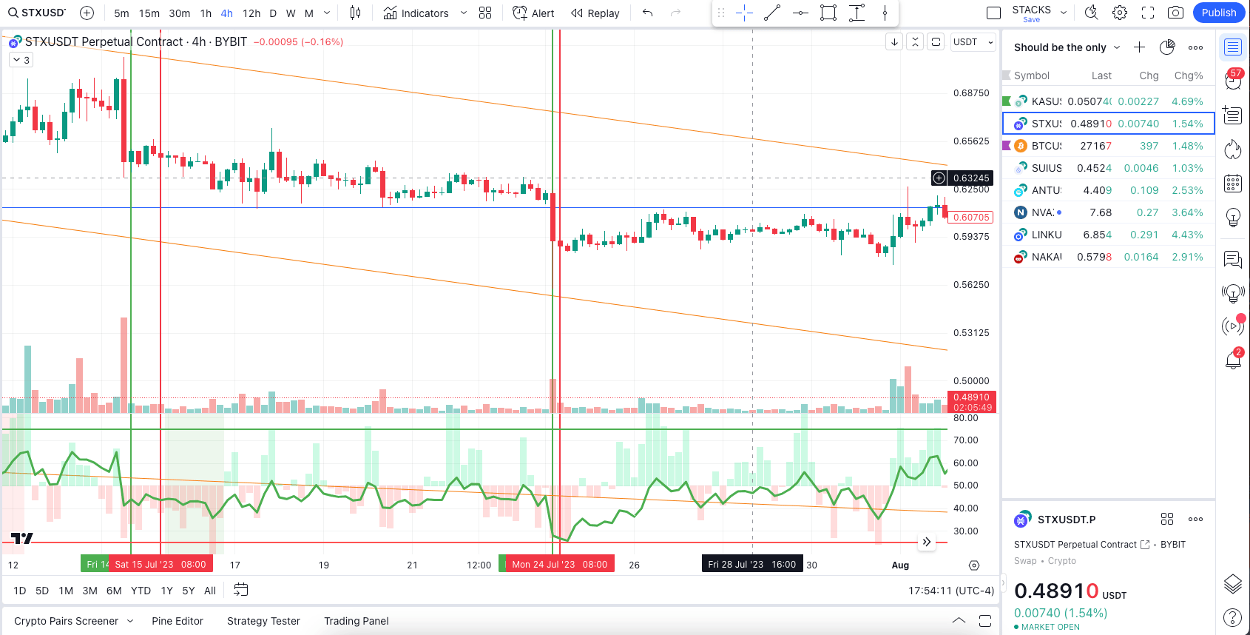Open chats speech bubble icon

1233,259
